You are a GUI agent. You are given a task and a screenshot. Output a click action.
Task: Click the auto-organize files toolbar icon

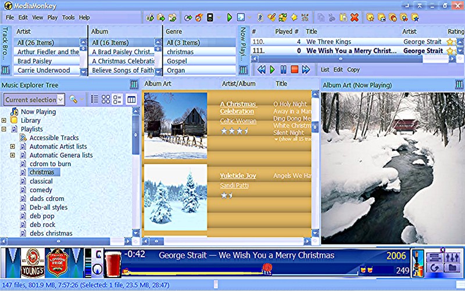(305, 17)
